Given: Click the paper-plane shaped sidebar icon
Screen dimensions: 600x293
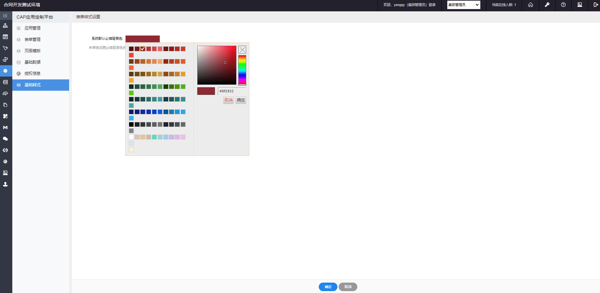Looking at the screenshot, I should click(x=5, y=48).
